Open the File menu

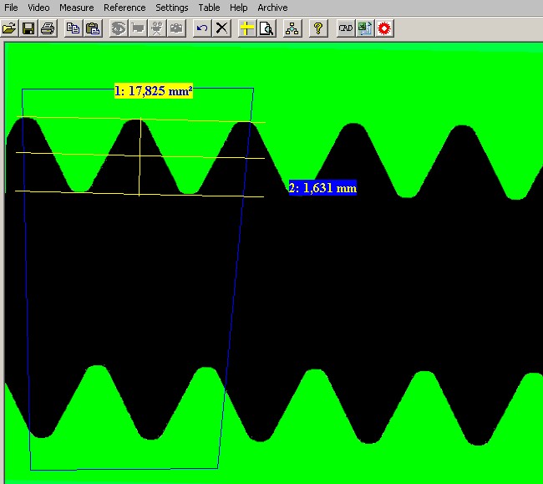(x=12, y=8)
